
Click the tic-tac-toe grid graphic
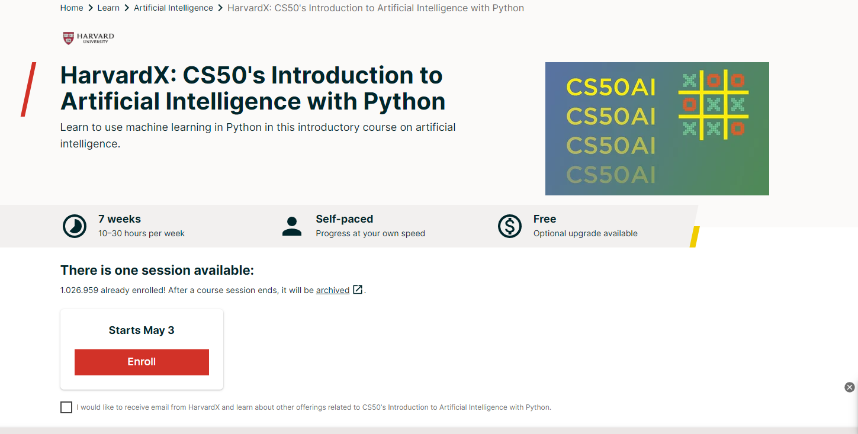[x=713, y=104]
